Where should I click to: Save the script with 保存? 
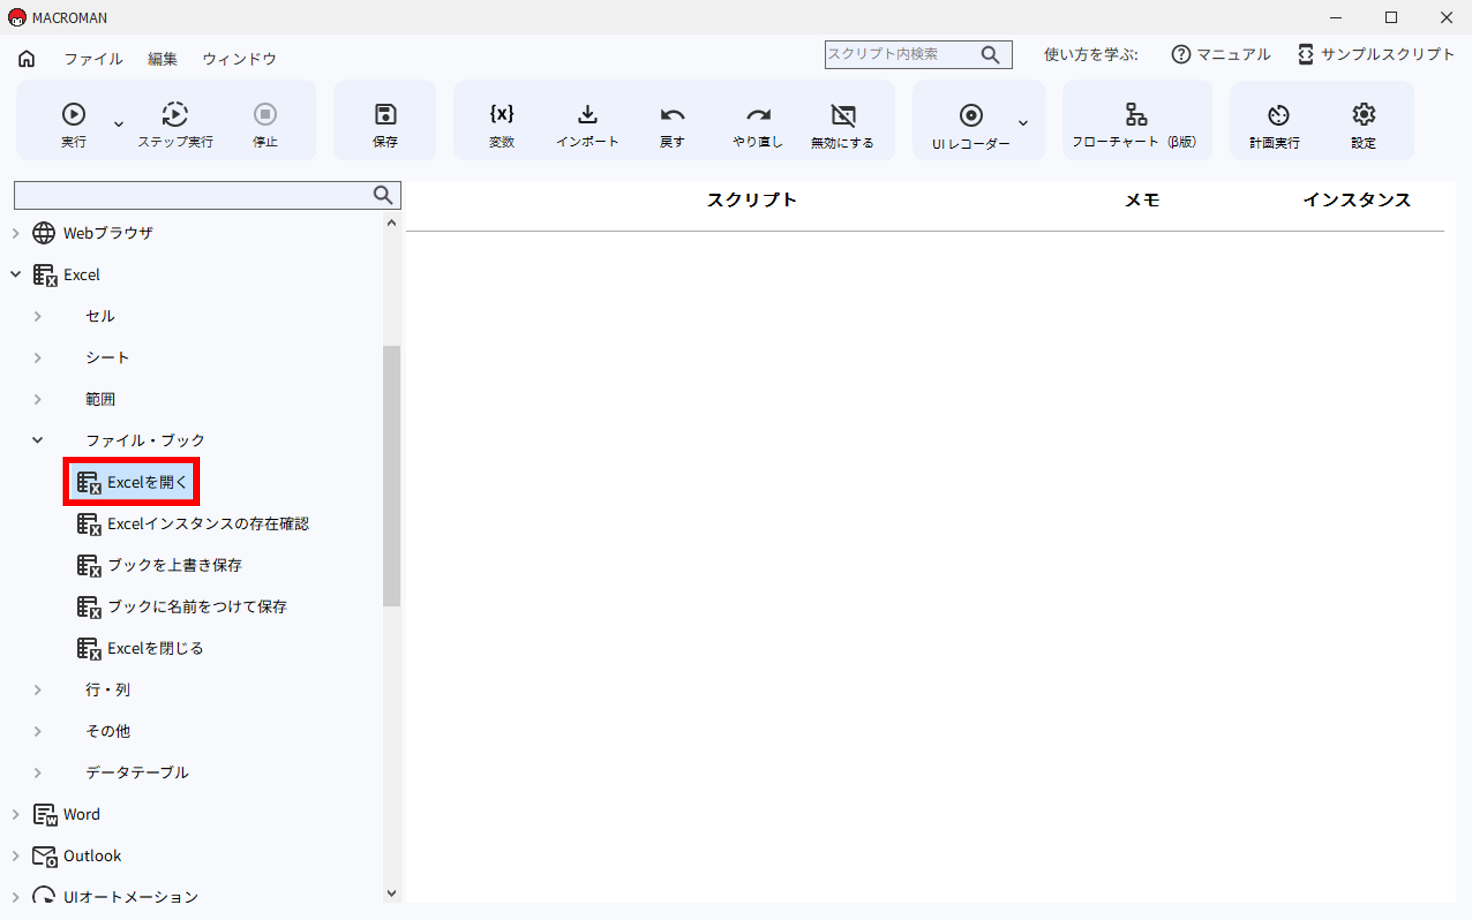pyautogui.click(x=385, y=125)
